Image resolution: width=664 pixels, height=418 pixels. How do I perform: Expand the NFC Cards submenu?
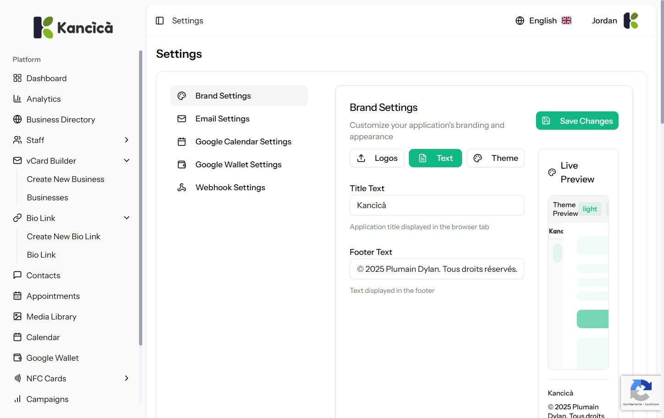pos(127,379)
